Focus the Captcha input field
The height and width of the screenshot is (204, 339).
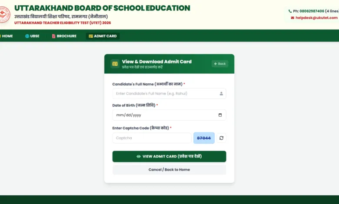point(152,138)
